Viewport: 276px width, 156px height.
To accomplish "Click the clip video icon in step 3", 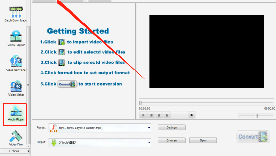I will coord(62,63).
